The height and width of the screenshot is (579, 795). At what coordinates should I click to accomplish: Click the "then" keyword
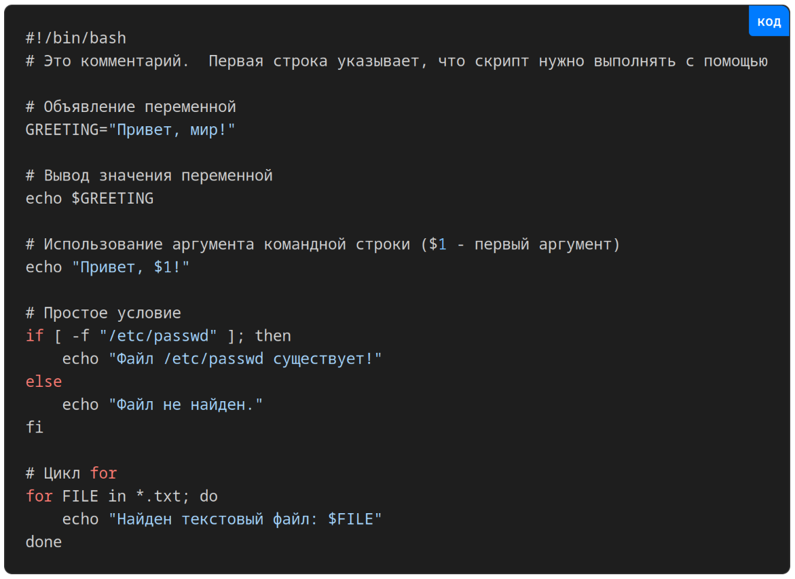click(272, 336)
